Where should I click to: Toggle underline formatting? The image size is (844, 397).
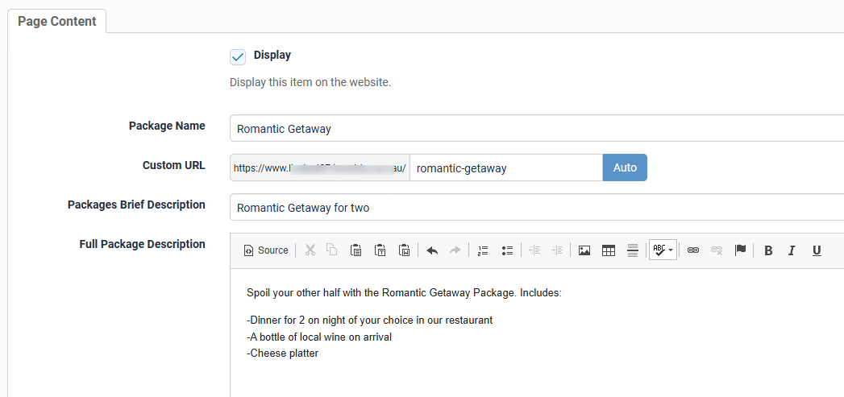point(817,250)
